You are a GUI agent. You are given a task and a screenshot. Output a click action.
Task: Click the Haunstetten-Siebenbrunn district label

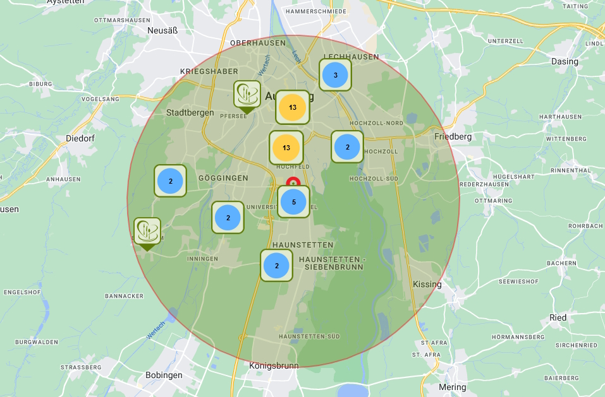(333, 263)
